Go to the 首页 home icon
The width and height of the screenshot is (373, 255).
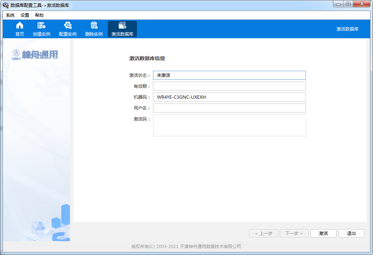coord(20,25)
